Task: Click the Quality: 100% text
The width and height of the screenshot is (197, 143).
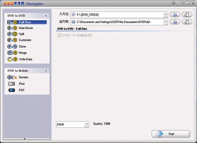Action: tap(102, 124)
